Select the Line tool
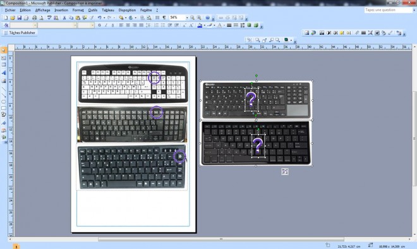 pos(4,88)
